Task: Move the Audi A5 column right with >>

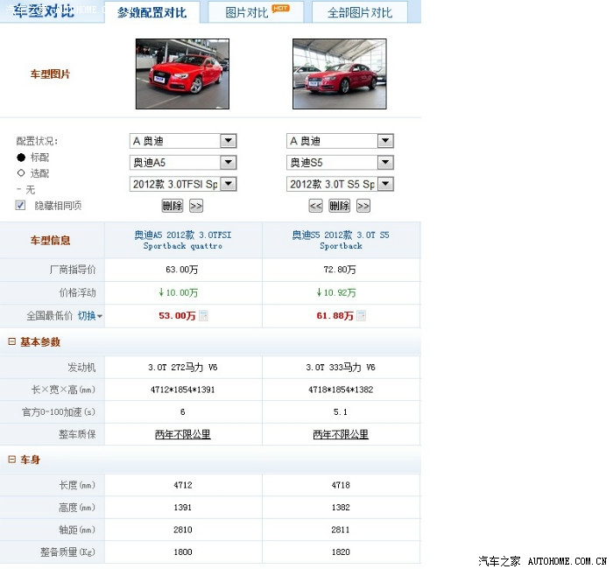Action: click(x=196, y=206)
